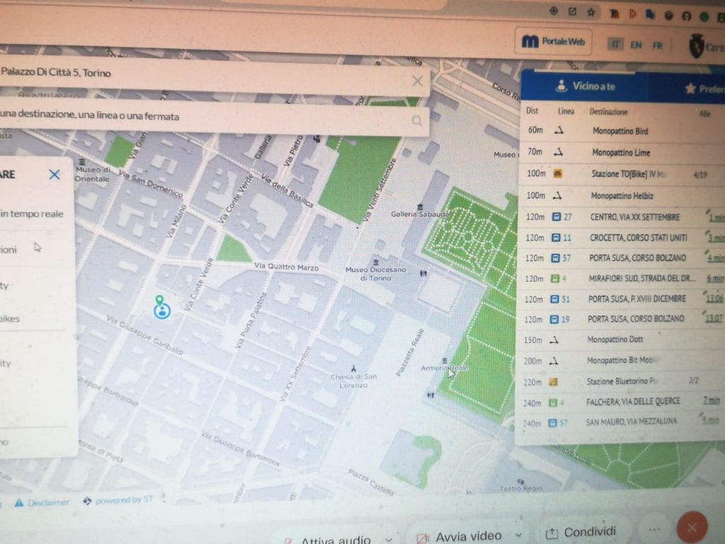Click the Avvia video button
725x544 pixels.
[x=459, y=537]
